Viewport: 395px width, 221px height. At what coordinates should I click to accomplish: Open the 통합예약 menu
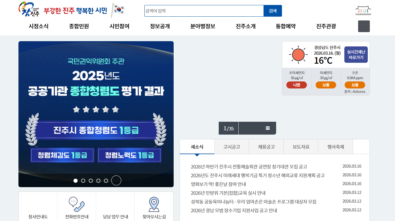[286, 26]
